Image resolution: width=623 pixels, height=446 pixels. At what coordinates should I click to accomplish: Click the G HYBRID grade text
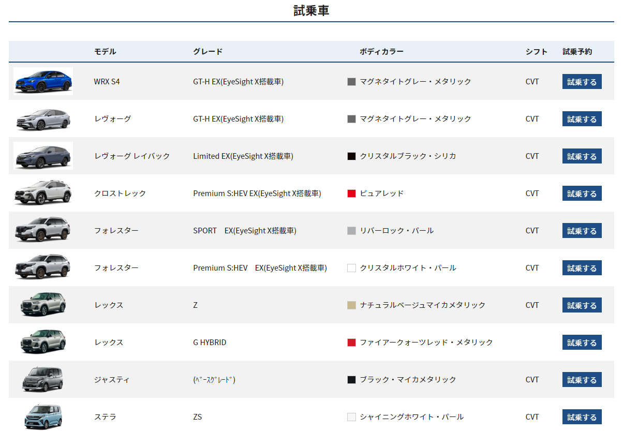point(210,343)
